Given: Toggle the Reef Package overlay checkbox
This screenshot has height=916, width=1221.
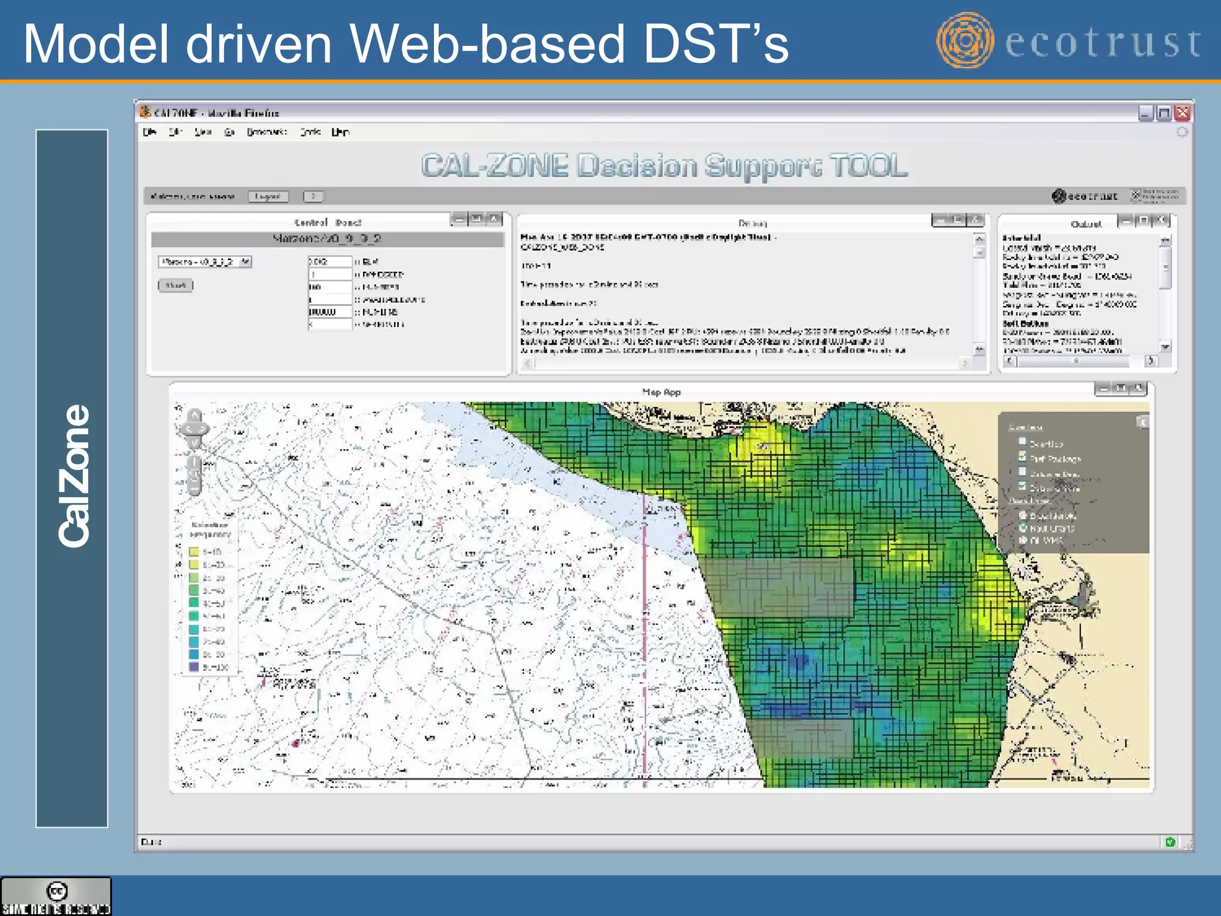Looking at the screenshot, I should tap(1022, 457).
